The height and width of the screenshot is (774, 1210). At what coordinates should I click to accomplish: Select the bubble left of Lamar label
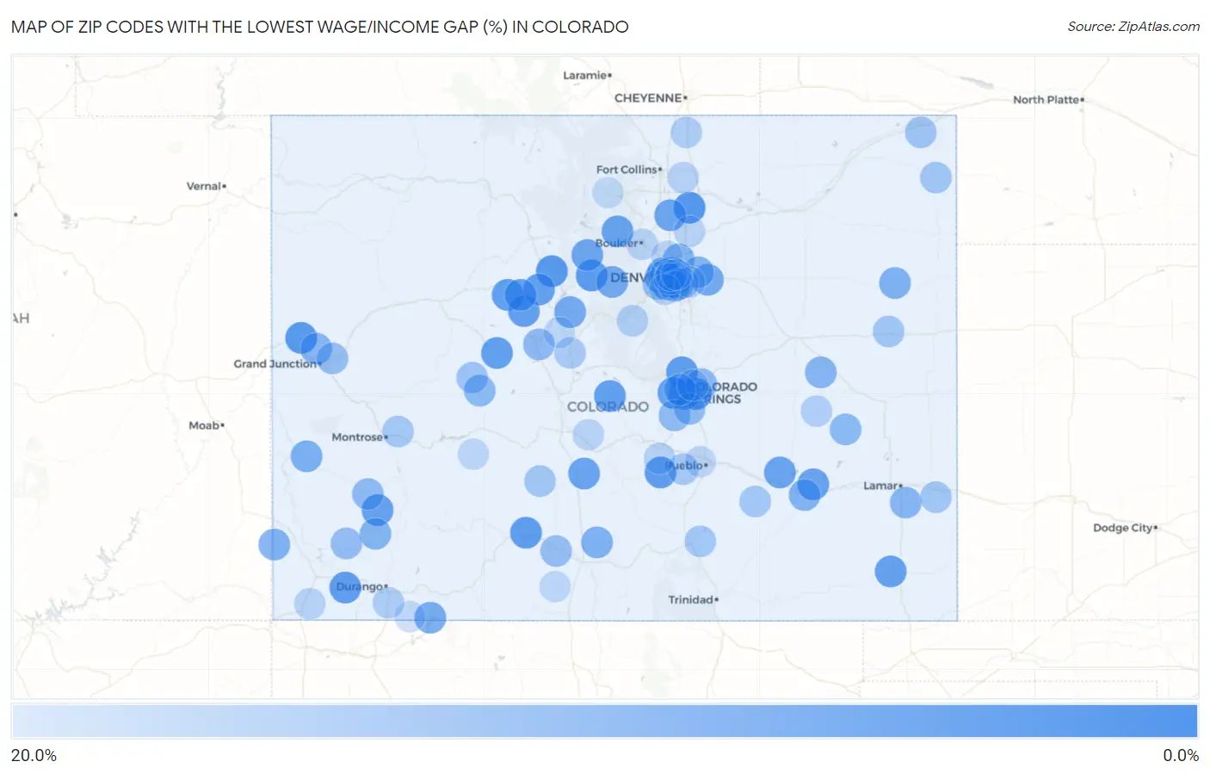(812, 484)
